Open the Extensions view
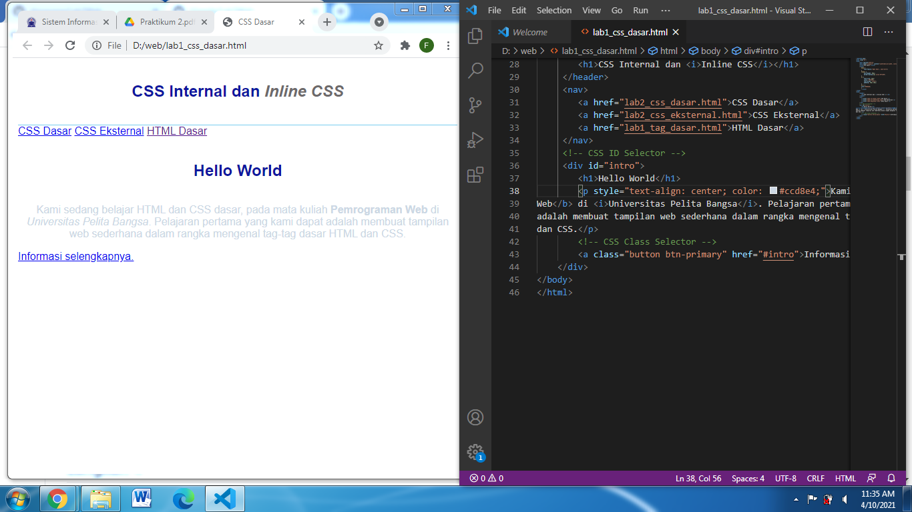912x512 pixels. pos(475,174)
